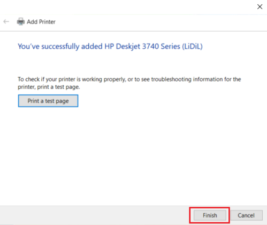267x225 pixels.
Task: Close the Add Printer dialog with X
Action: click(x=260, y=7)
